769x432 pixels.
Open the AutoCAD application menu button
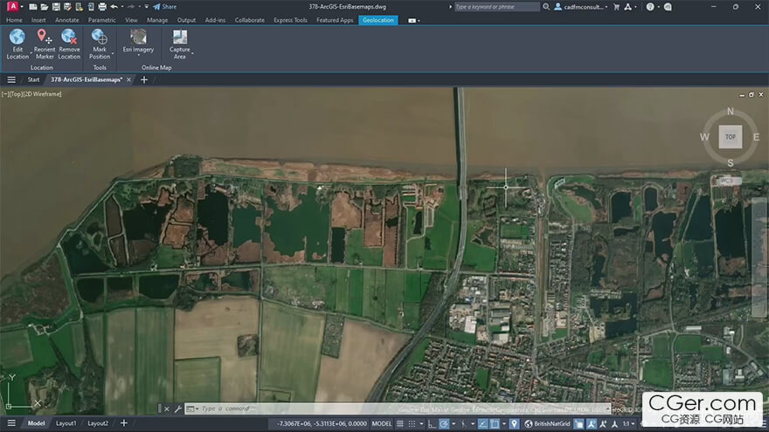tap(13, 6)
